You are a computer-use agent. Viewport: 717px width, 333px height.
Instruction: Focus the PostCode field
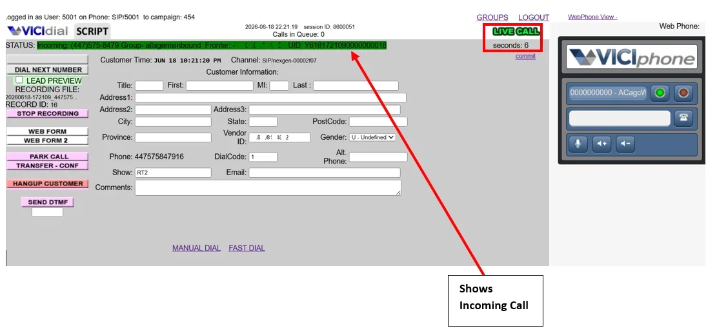tap(378, 122)
